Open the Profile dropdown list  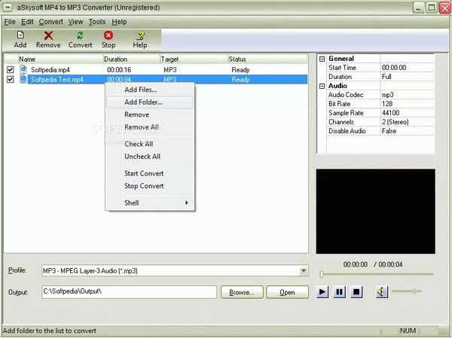click(304, 271)
